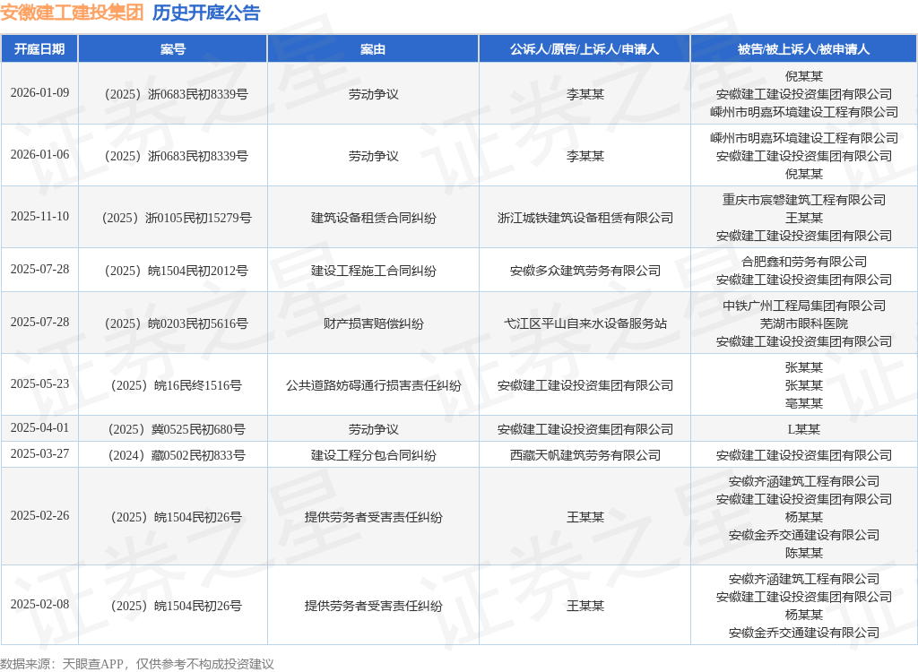Click defendant 亳某某

coord(804,402)
